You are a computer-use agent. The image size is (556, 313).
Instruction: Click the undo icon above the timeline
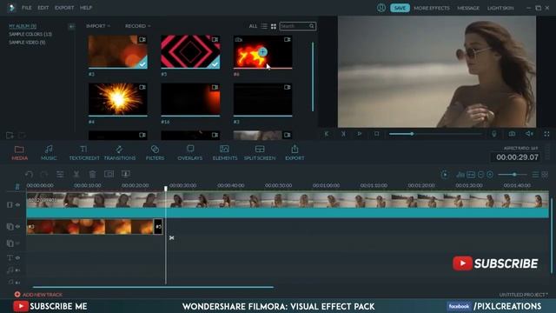coord(29,174)
